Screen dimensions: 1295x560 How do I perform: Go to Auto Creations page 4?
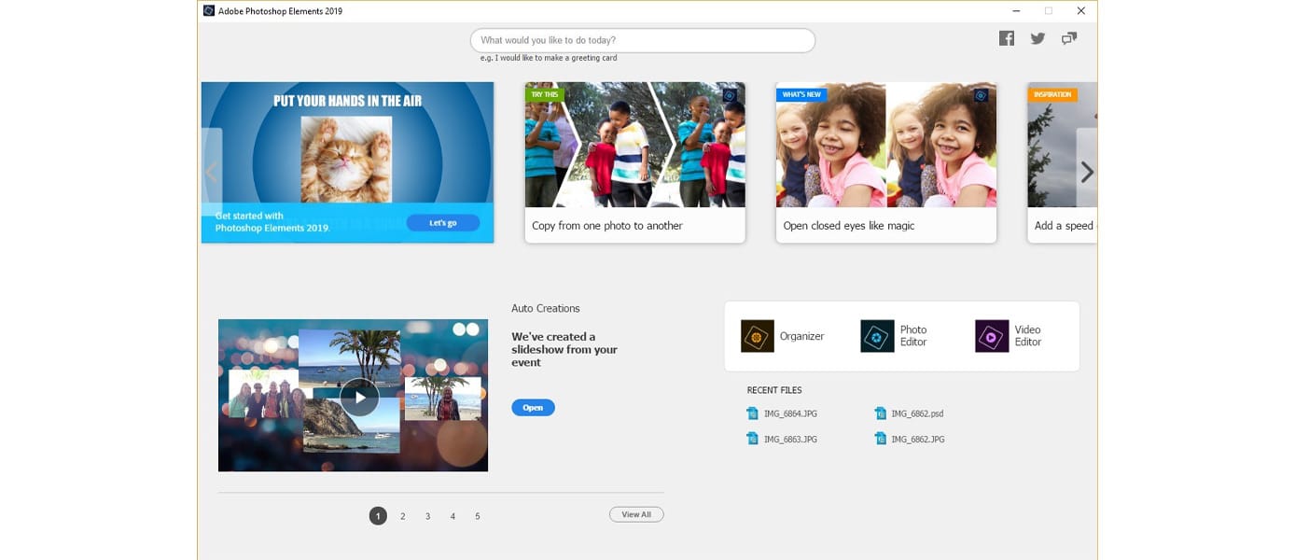(453, 516)
